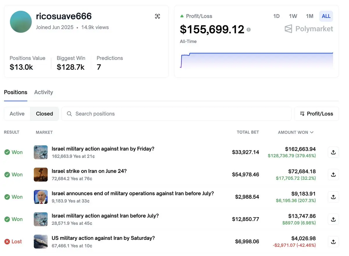This screenshot has width=349, height=256.
Task: Click the info icon beside profit amount
Action: (x=248, y=29)
